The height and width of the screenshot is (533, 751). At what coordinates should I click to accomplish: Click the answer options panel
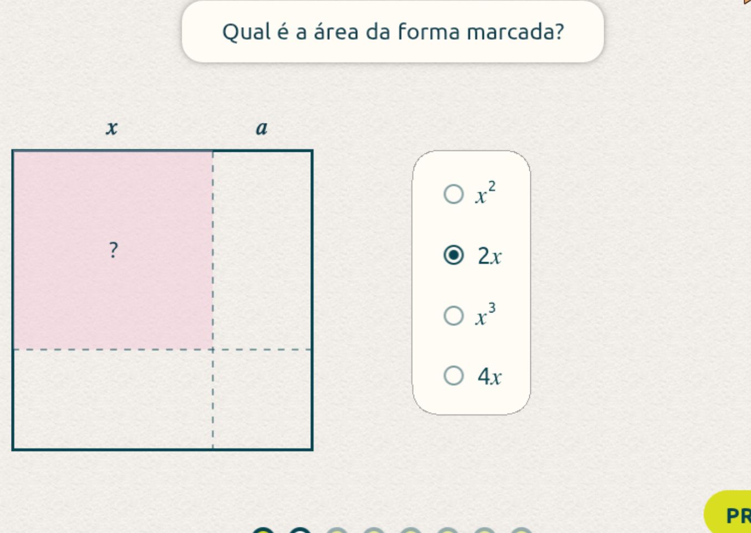click(471, 283)
